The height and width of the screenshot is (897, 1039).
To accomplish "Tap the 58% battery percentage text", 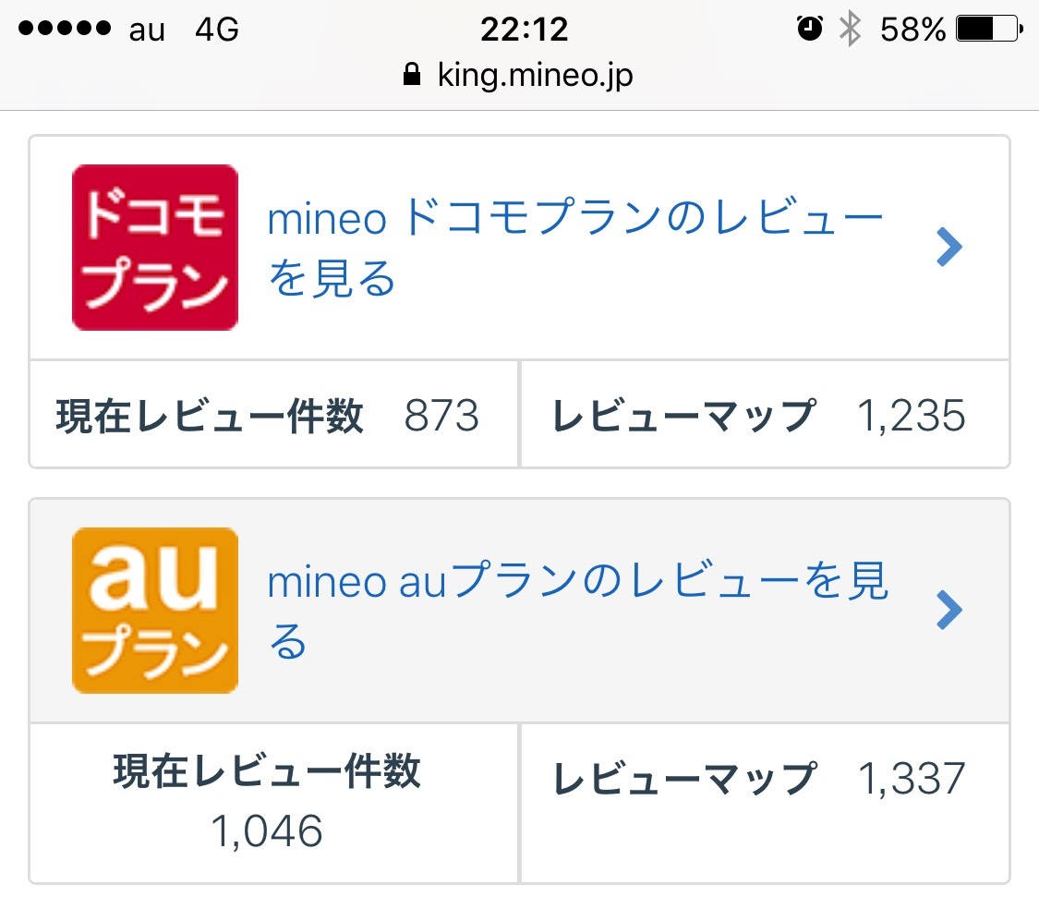I will [x=912, y=30].
